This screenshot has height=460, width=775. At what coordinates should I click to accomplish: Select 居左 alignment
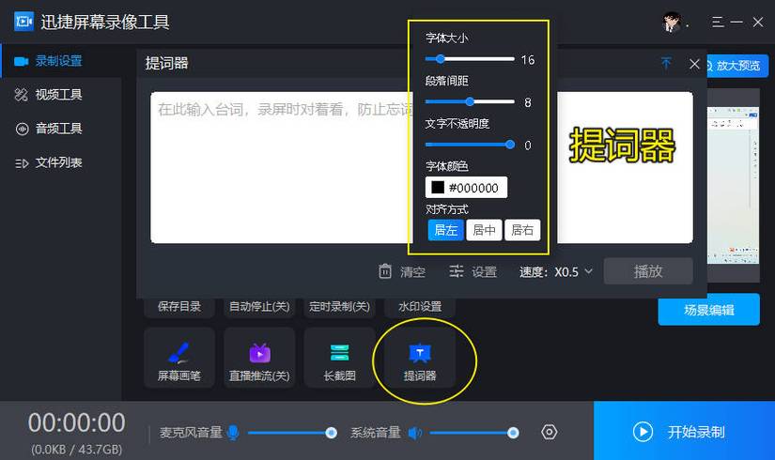446,230
